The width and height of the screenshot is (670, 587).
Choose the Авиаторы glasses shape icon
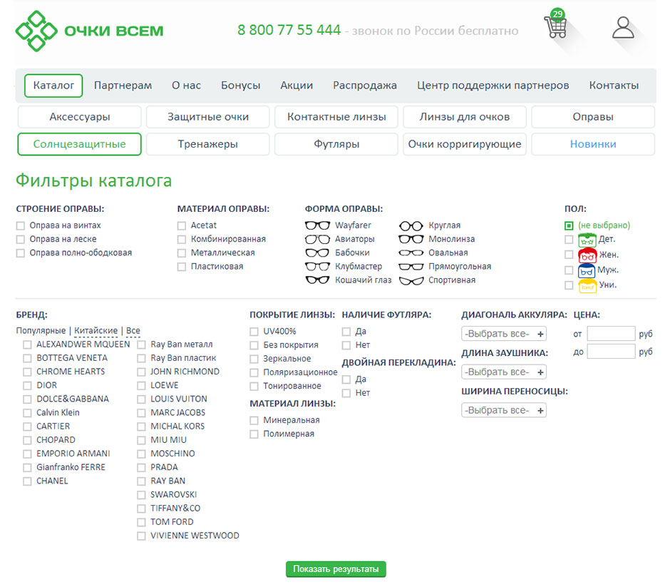click(317, 239)
